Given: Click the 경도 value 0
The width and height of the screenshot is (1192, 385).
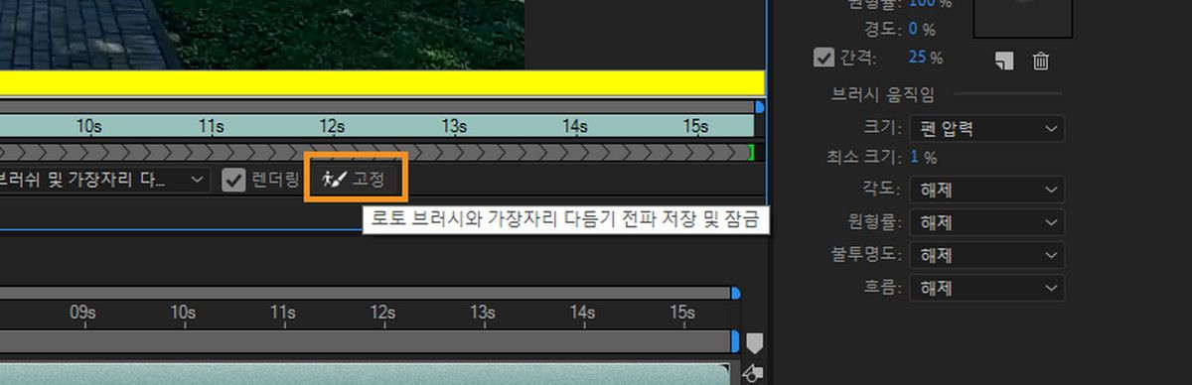Looking at the screenshot, I should (914, 29).
